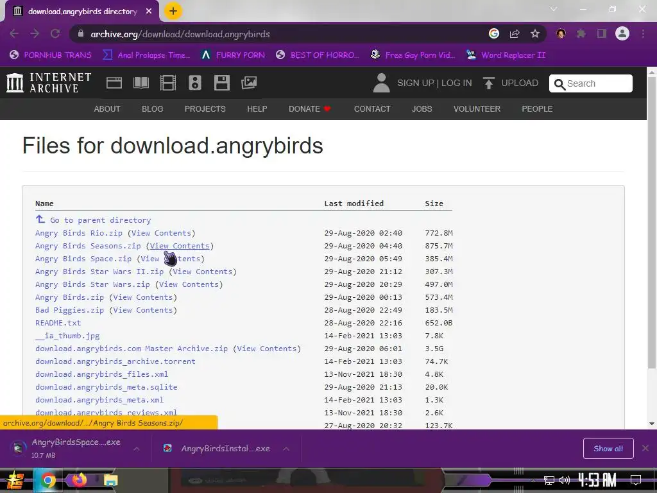Open the ABOUT menu item
The image size is (657, 493).
coord(107,109)
